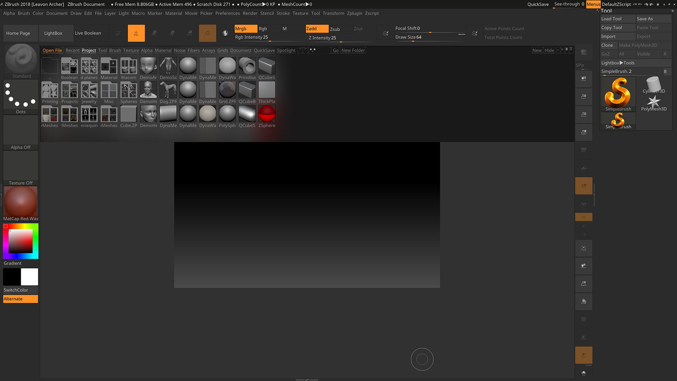Click the Frame mesh icon
The image size is (677, 381).
tap(584, 248)
